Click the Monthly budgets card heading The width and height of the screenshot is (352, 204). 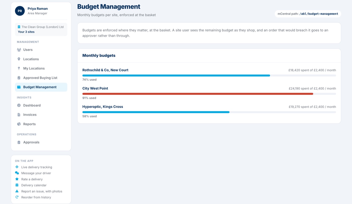coord(99,56)
